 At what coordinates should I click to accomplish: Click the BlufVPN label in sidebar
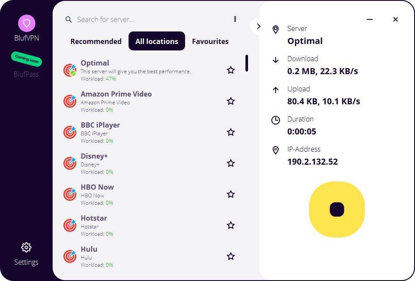click(26, 38)
